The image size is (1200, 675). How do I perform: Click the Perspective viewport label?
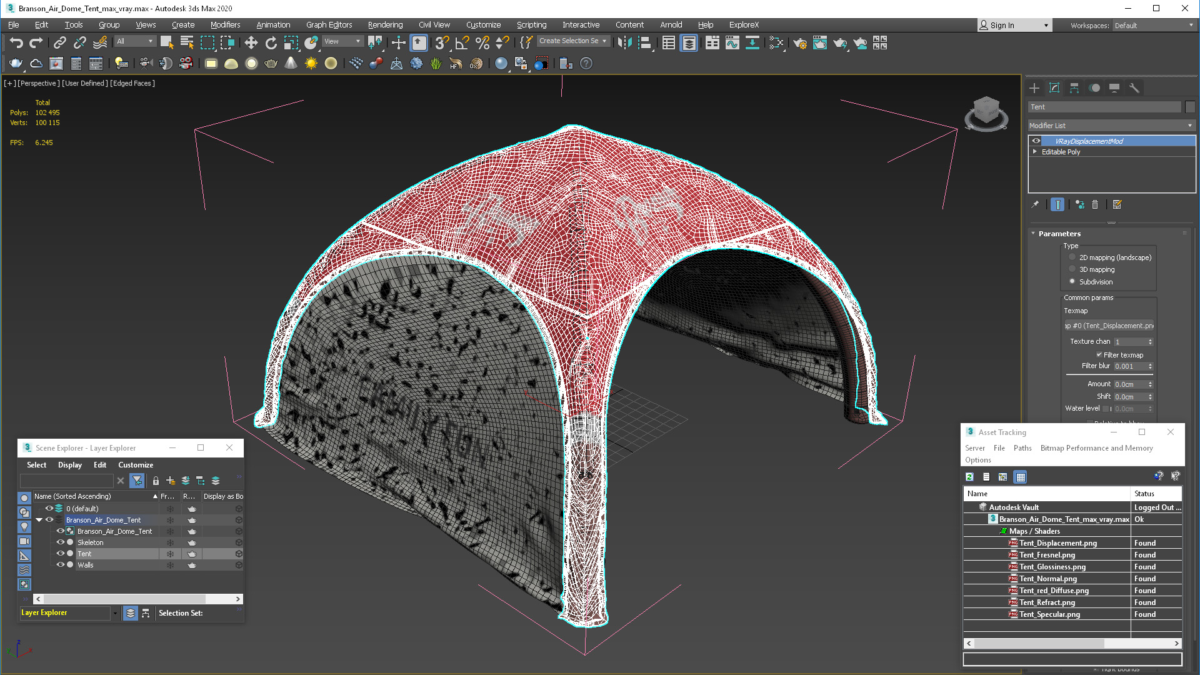(39, 83)
